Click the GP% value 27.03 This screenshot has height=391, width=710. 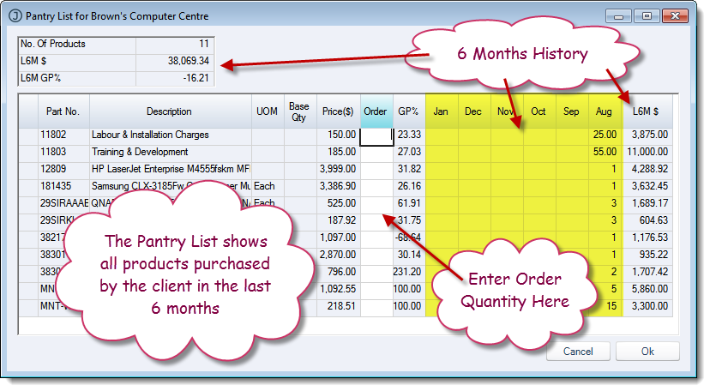click(409, 152)
